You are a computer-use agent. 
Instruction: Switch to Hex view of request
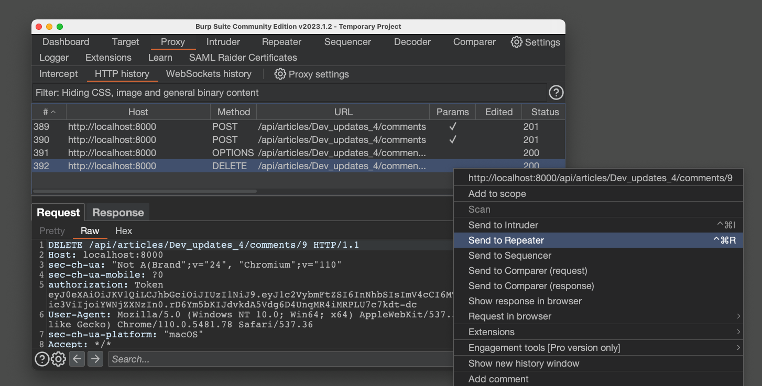tap(124, 231)
